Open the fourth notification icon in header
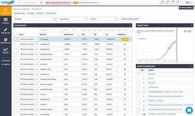This screenshot has height=116, width=195. (177, 3)
